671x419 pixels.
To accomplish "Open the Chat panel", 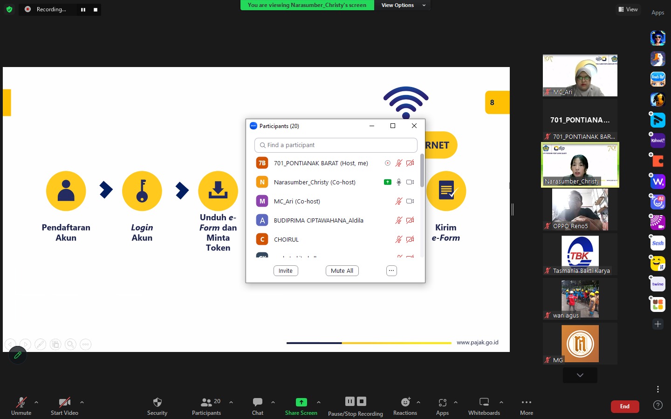I will [257, 402].
